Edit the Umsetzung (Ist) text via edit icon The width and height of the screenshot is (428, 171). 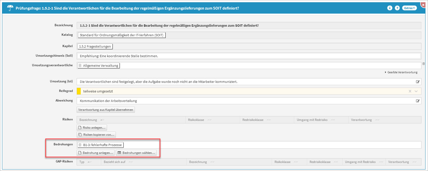(x=418, y=82)
